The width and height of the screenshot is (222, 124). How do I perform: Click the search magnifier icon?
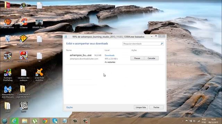point(162,44)
